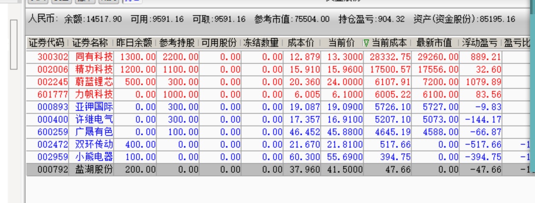
Task: Sort by 证券名称 column header
Action: click(90, 43)
